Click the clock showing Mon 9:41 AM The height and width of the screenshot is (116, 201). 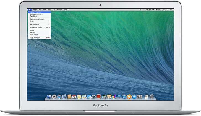(160, 10)
